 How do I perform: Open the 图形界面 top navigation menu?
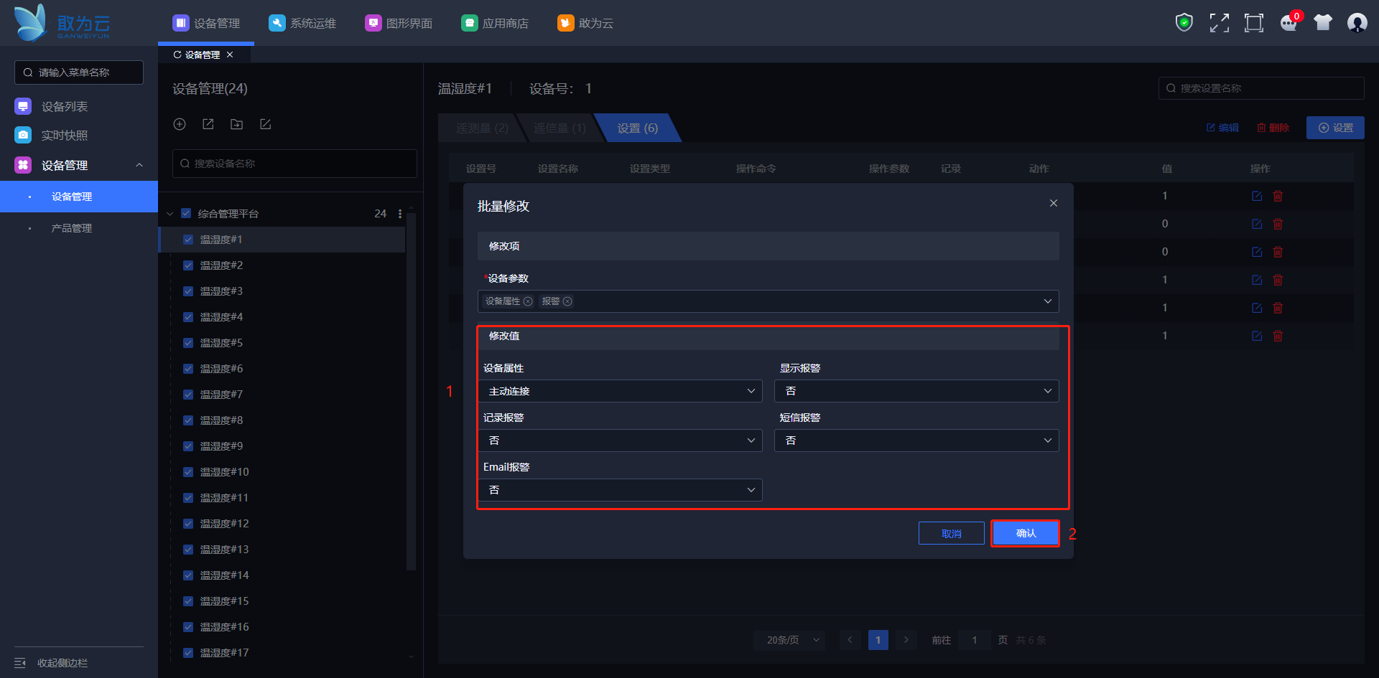pyautogui.click(x=399, y=23)
